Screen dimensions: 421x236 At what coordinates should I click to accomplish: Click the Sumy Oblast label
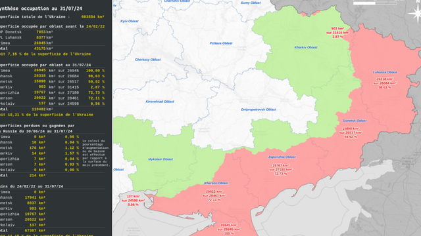[251, 3]
